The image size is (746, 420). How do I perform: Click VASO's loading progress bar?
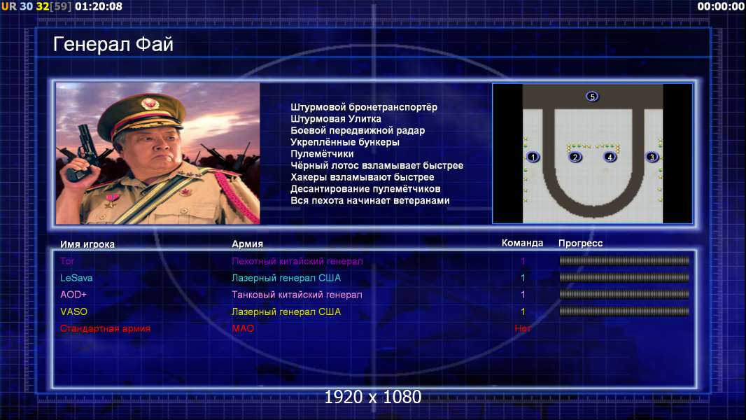pyautogui.click(x=624, y=311)
